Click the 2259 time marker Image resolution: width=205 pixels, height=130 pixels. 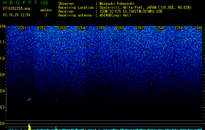(179, 28)
